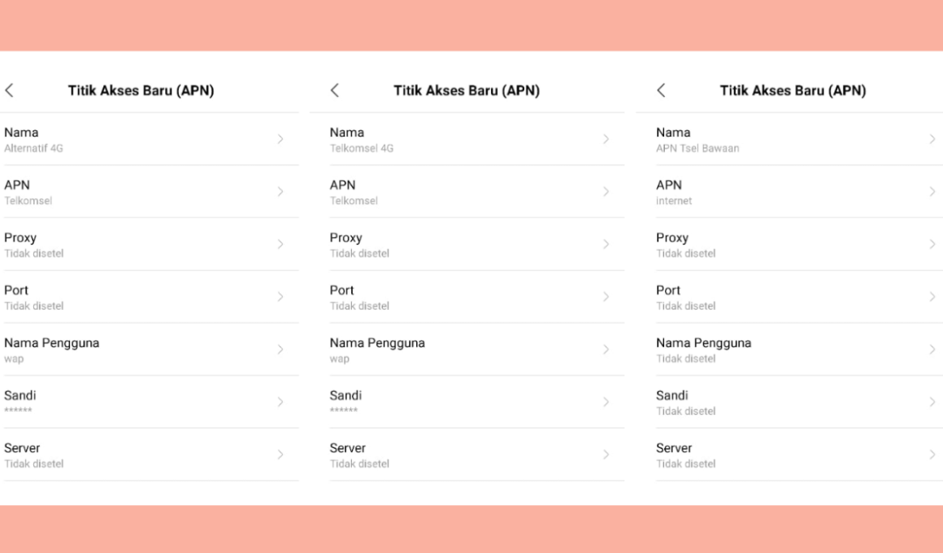Go back from the Alternatif 4G APN screen
Viewport: 943px width, 553px height.
pos(9,90)
